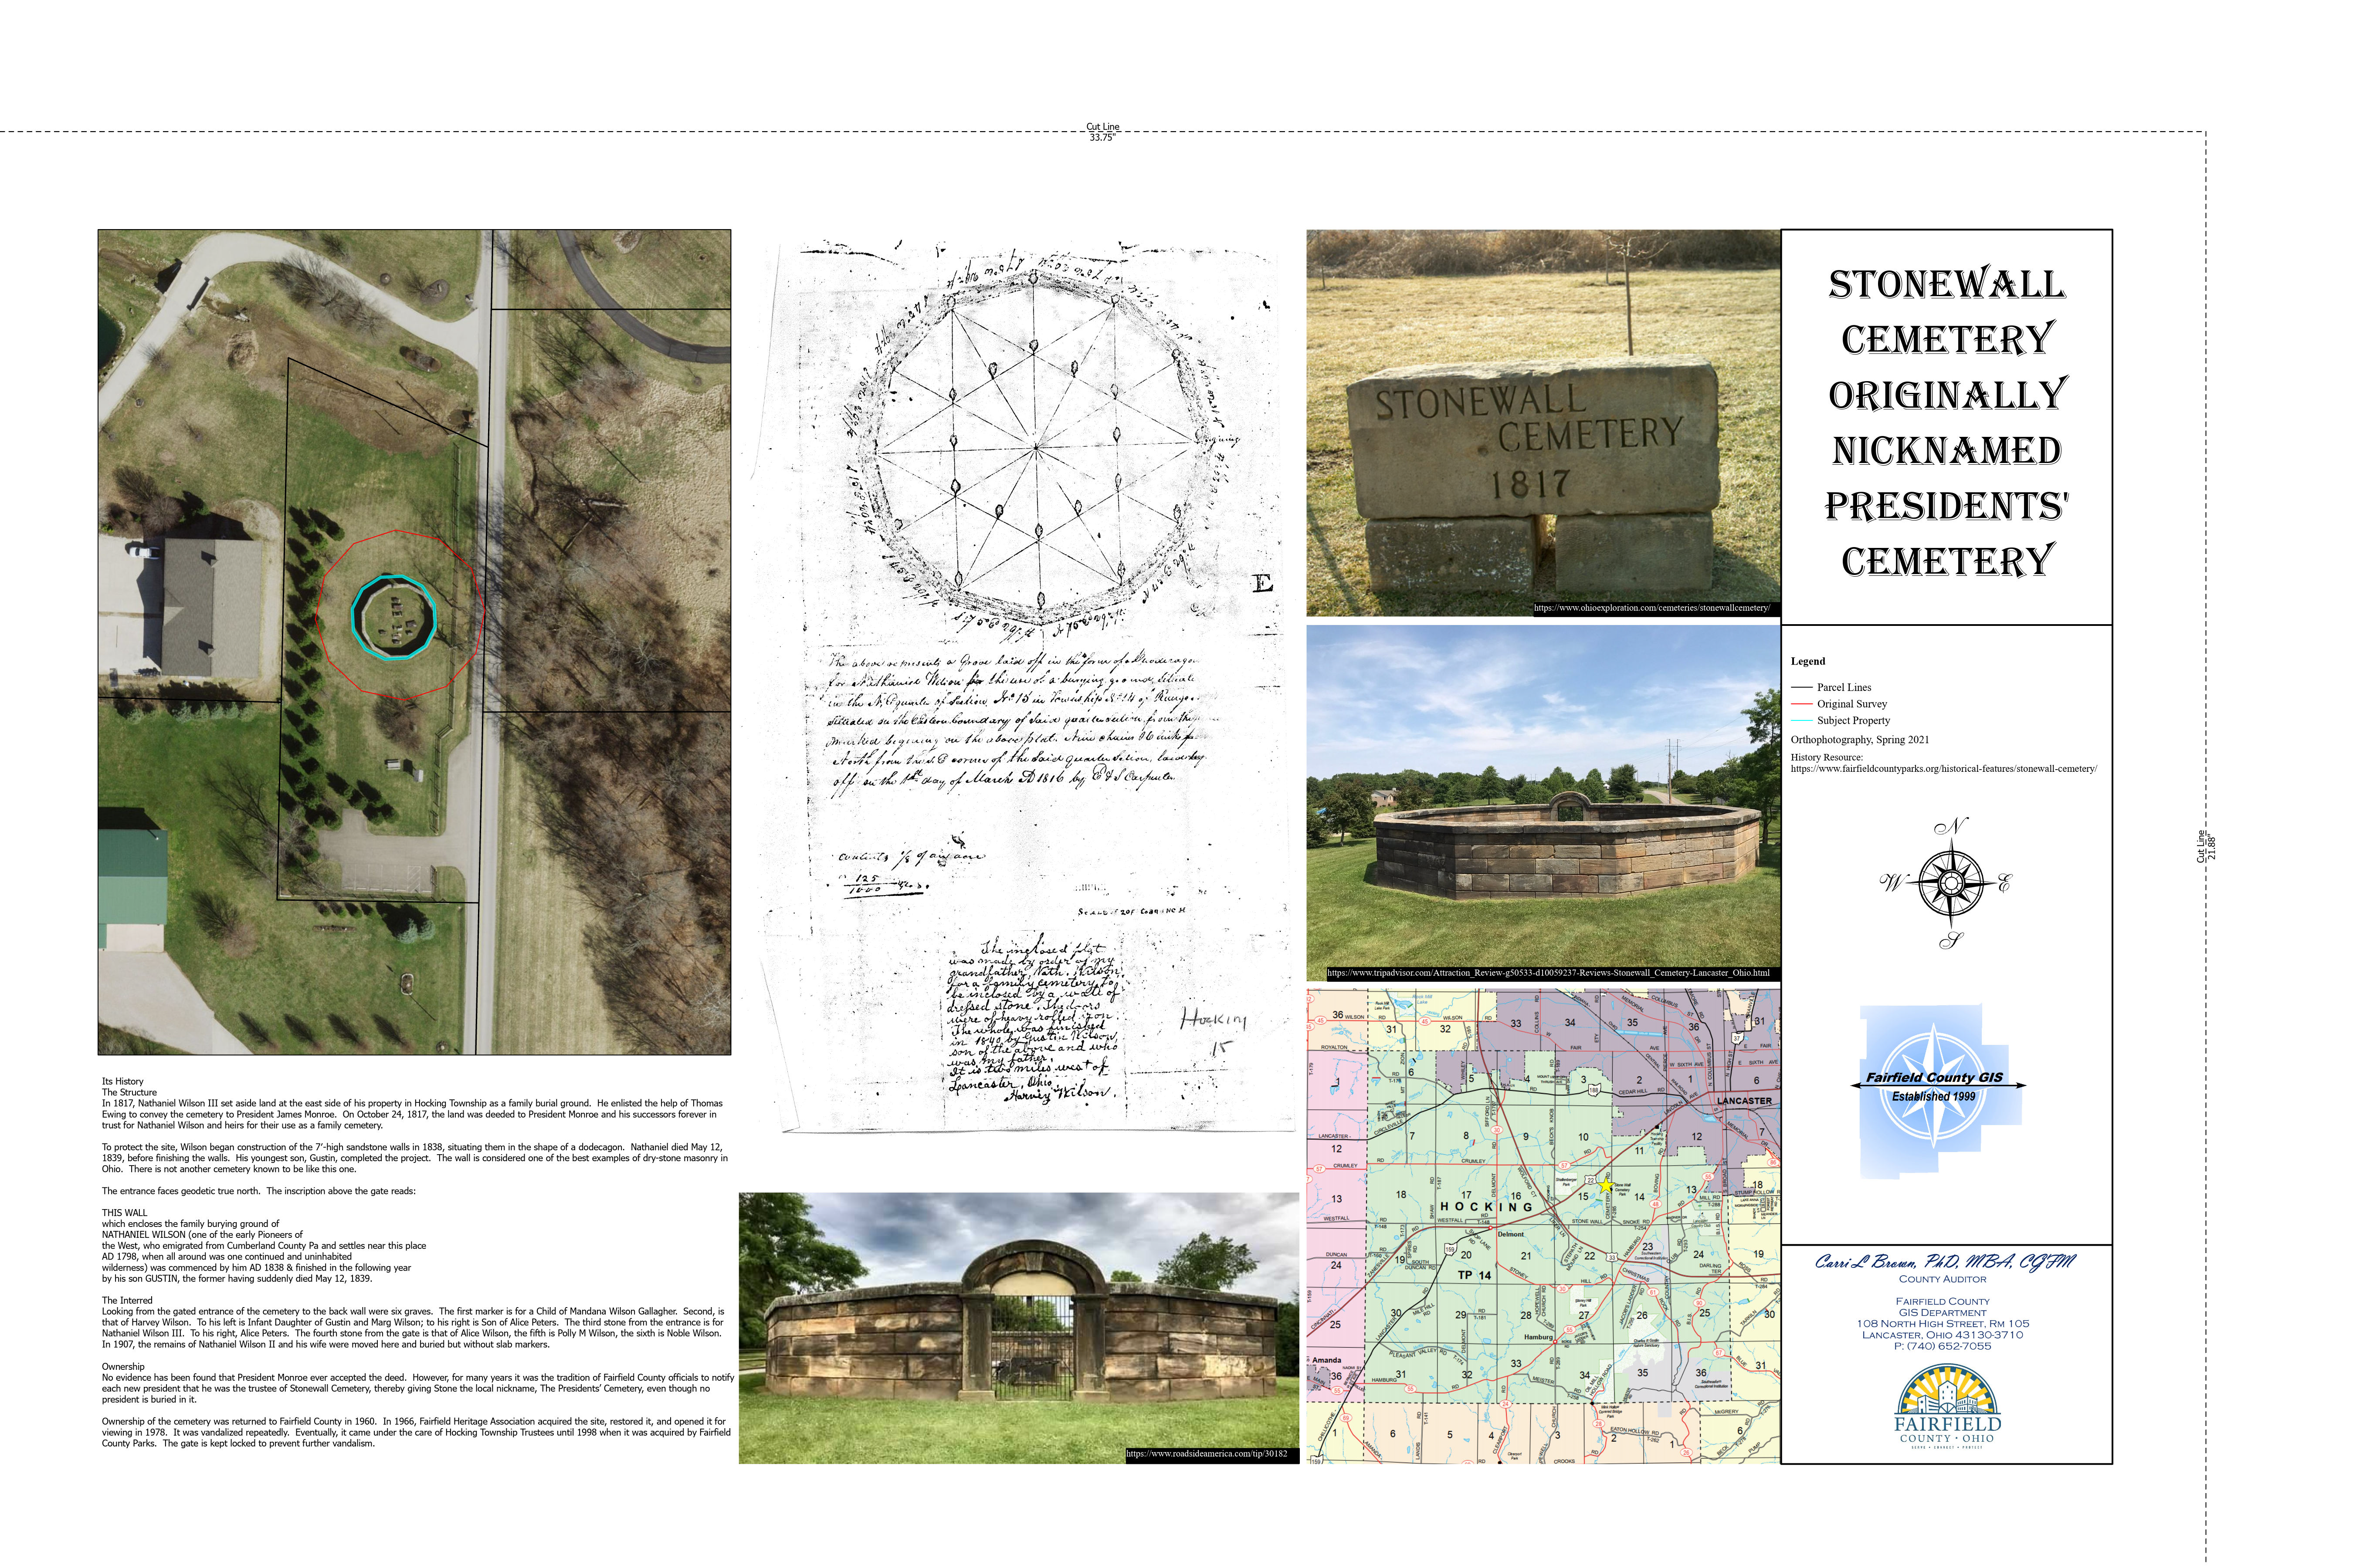
Task: Click the black Parcel Lines legend swatch
Action: (x=1802, y=687)
